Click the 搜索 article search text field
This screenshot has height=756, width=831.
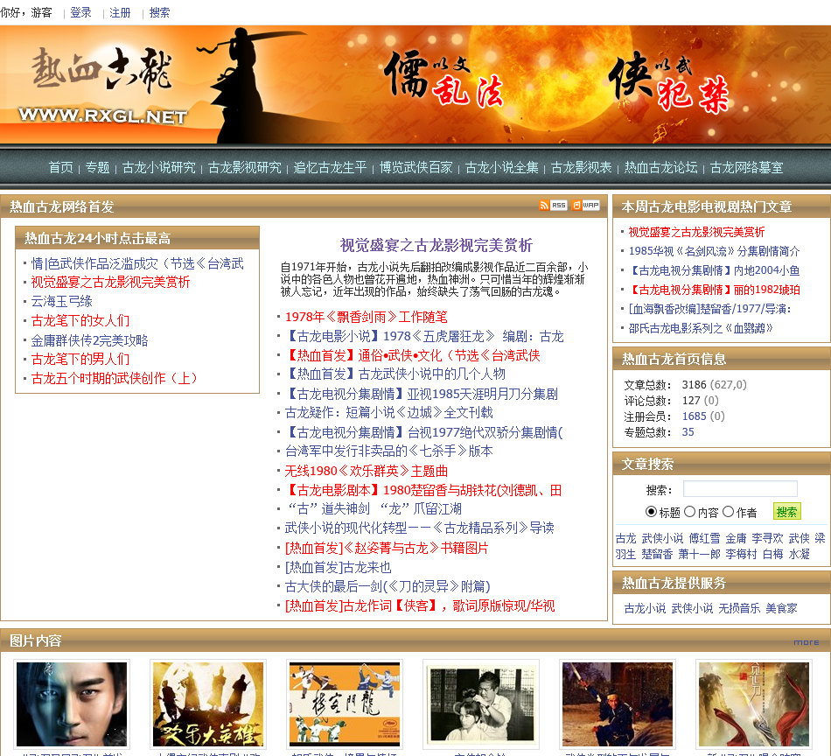point(740,489)
